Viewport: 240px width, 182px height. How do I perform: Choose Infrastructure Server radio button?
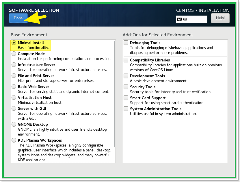coord(14,65)
